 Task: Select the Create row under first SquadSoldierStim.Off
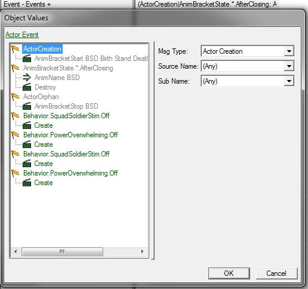point(44,125)
